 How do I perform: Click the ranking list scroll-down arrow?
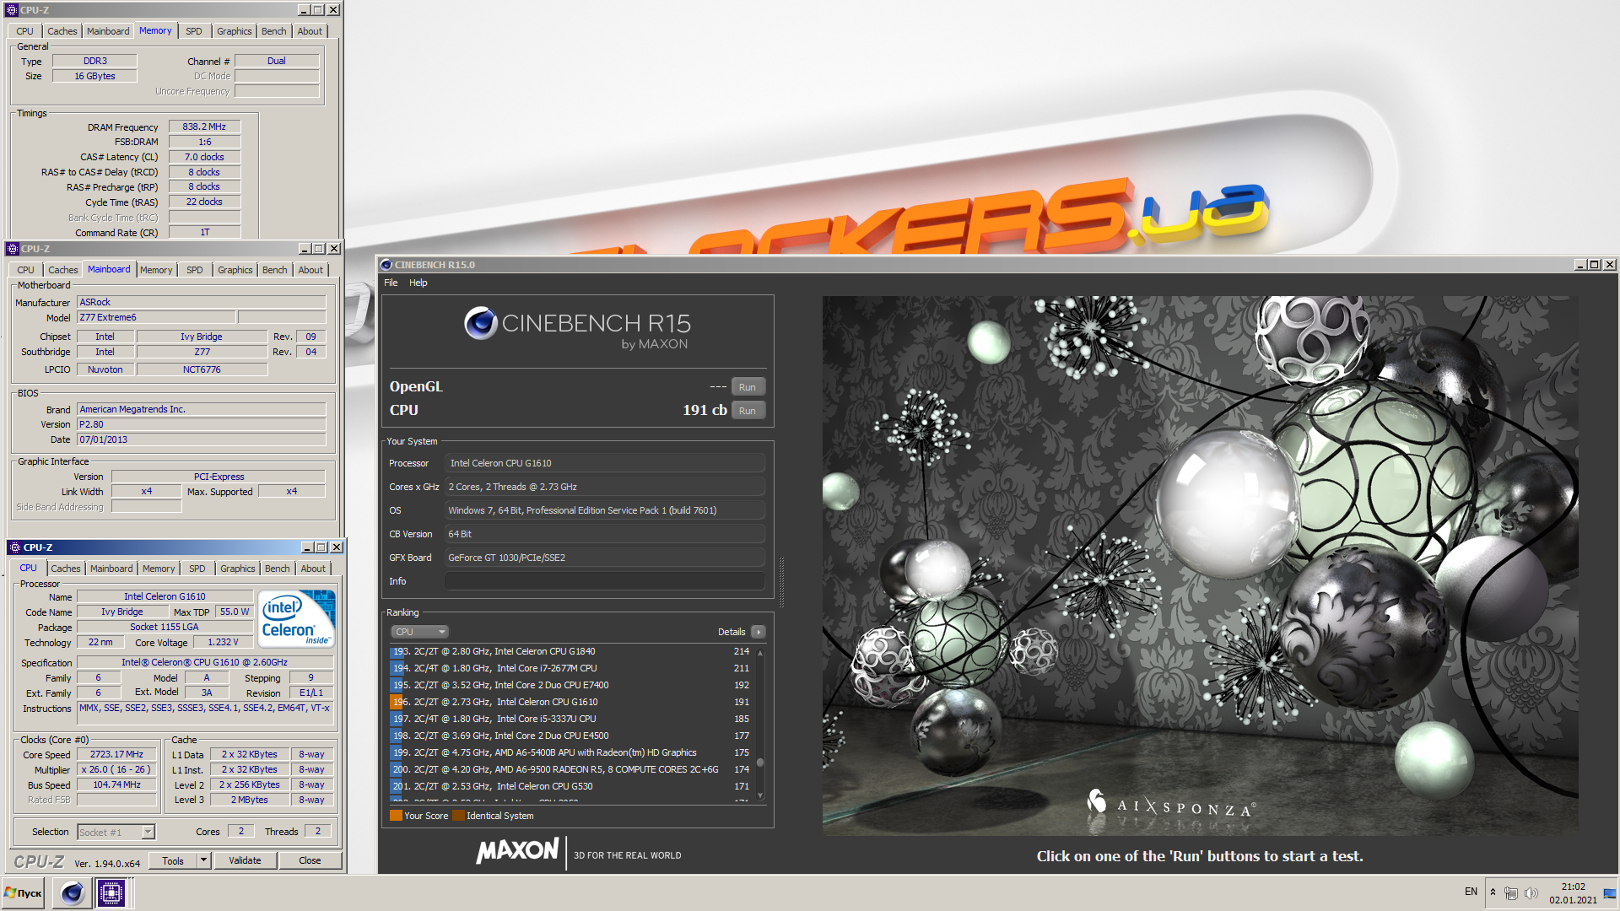coord(760,795)
